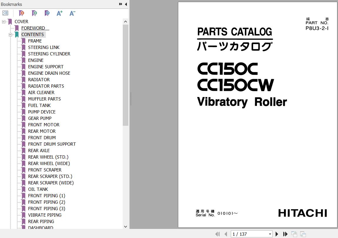Navigate to FRONT DRUM SUPPORT bookmark
The height and width of the screenshot is (238, 338).
tap(52, 144)
